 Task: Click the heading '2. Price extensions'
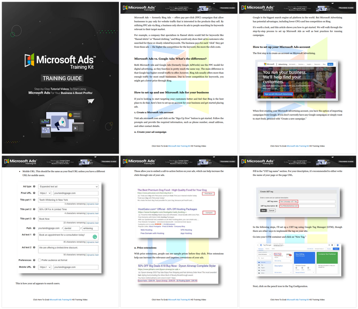pyautogui.click(x=145, y=248)
